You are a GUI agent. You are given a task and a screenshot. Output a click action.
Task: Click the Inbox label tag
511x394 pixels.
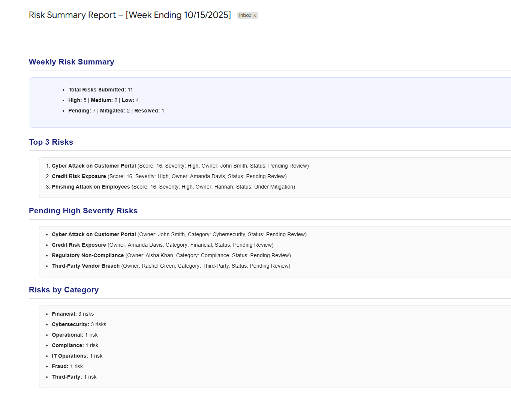click(x=245, y=15)
